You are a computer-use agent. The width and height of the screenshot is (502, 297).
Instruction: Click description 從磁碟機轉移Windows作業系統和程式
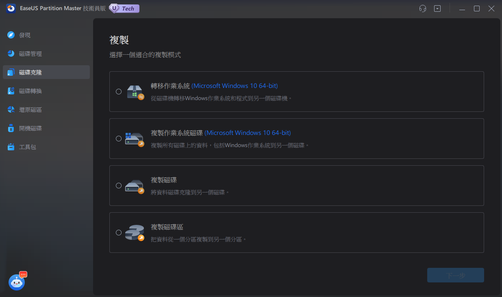[222, 98]
